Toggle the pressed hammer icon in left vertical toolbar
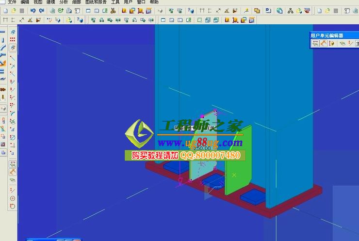The image size is (359, 241). click(13, 172)
